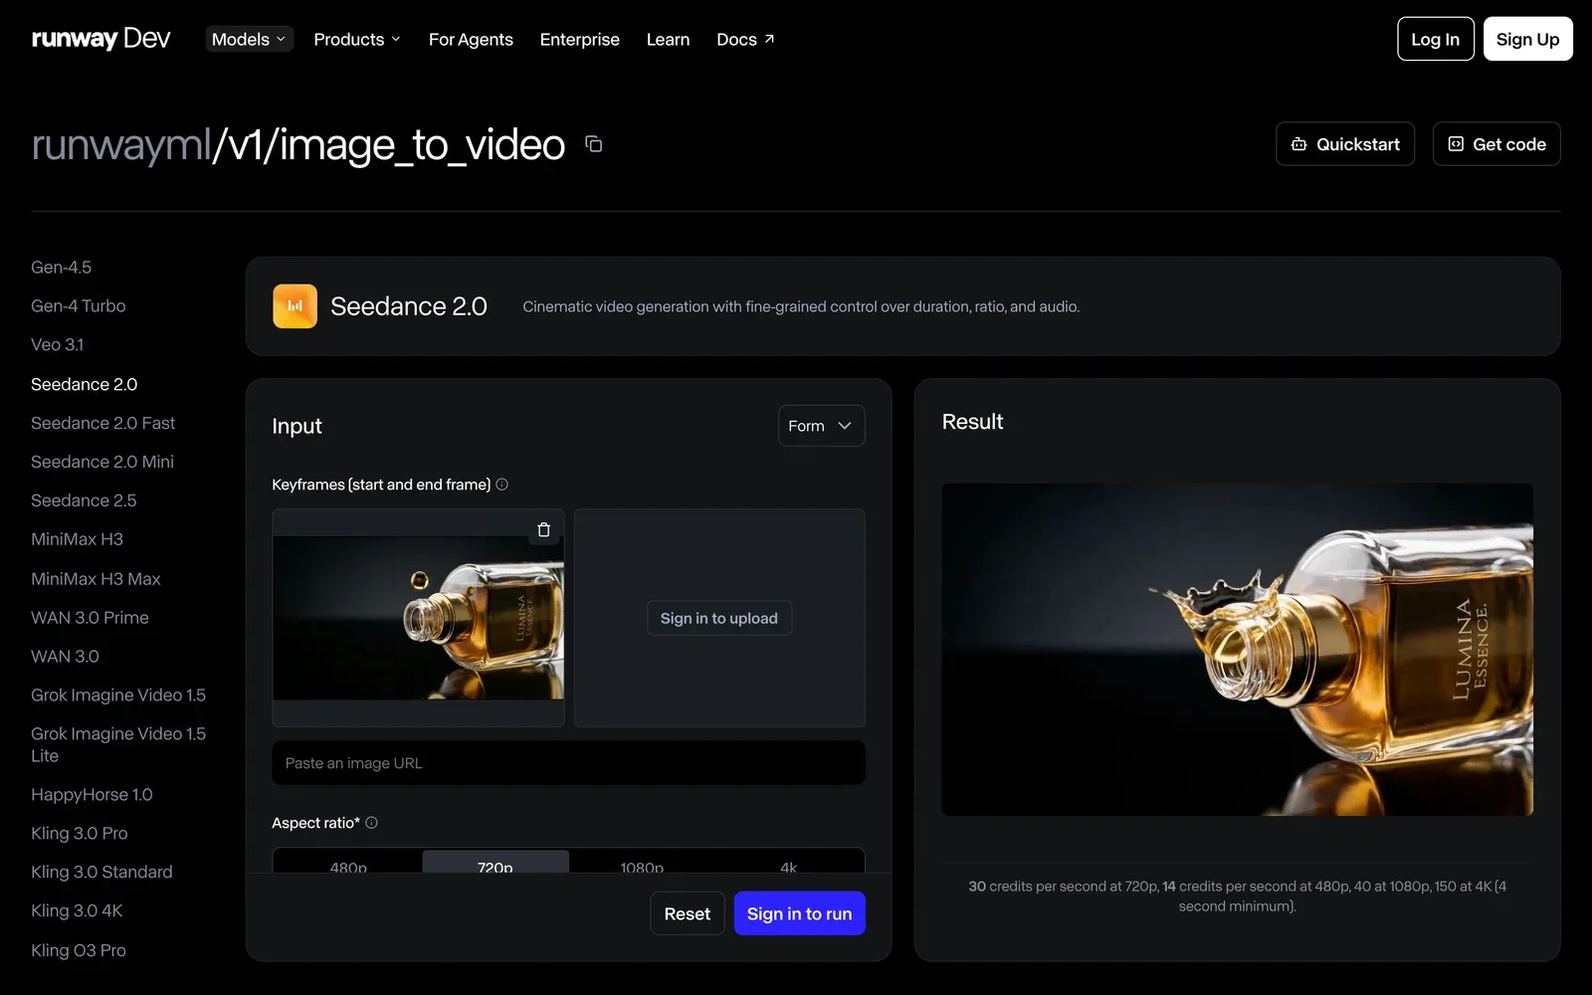Select Kling 3.0 Standard model
The width and height of the screenshot is (1592, 995).
click(x=101, y=872)
